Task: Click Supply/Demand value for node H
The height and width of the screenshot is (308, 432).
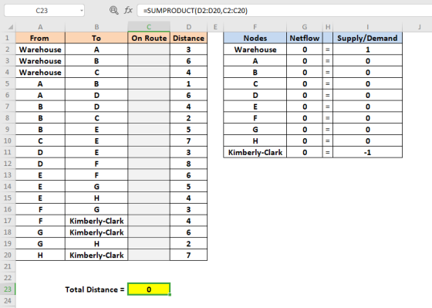Action: coord(367,141)
